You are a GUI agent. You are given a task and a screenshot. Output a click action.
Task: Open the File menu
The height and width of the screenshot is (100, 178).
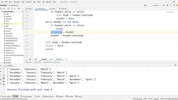pyautogui.click(x=3, y=2)
